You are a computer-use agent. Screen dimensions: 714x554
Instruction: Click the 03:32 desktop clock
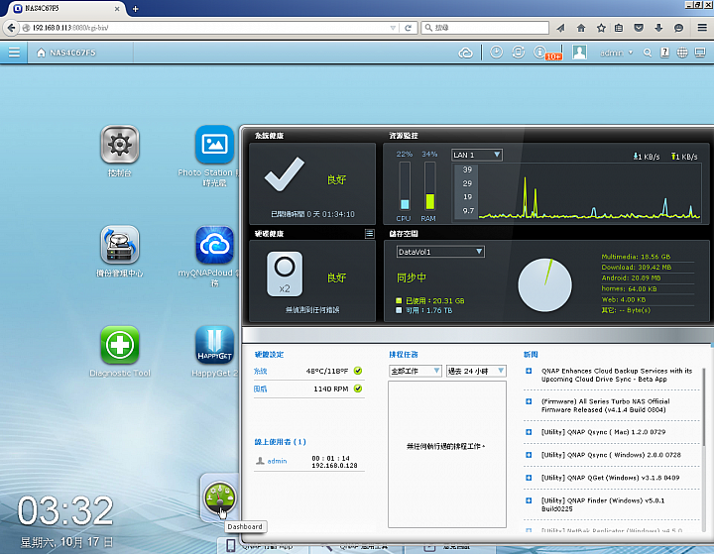click(65, 510)
